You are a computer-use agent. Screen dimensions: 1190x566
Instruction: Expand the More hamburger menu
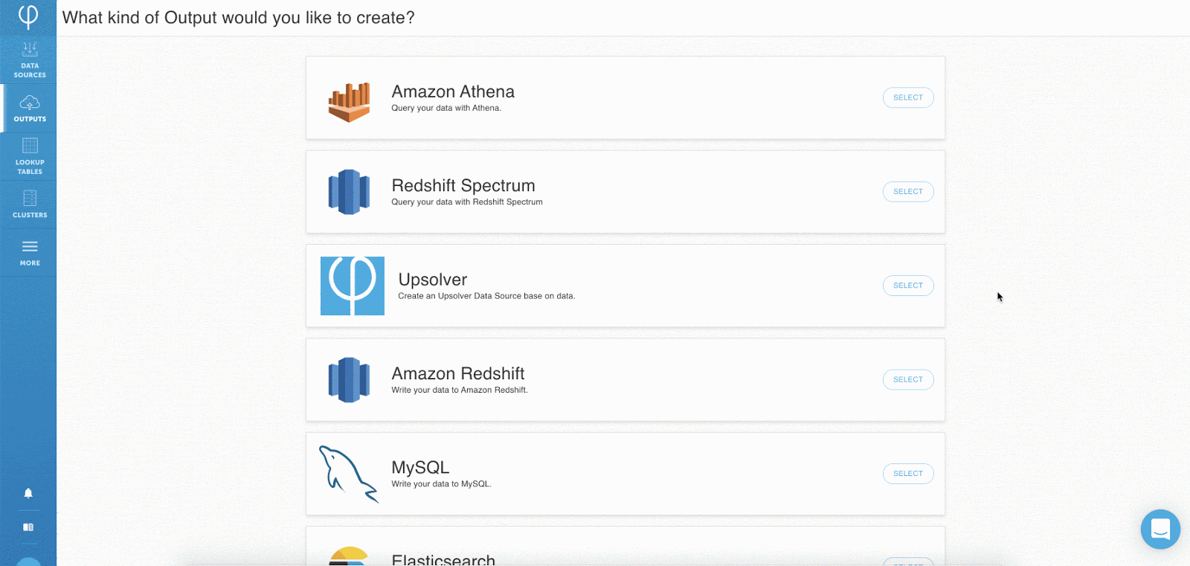pos(29,253)
